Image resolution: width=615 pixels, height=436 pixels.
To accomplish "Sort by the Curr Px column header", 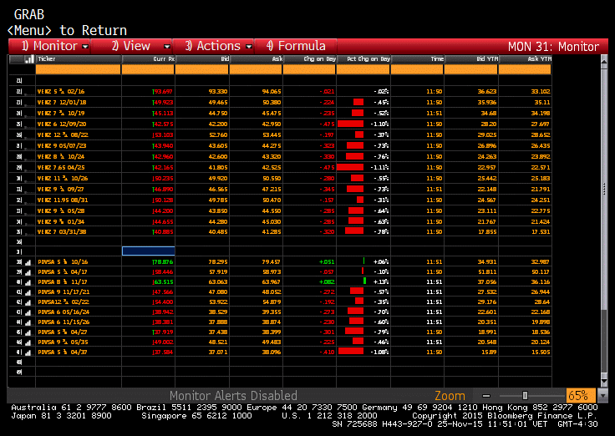I will (x=148, y=59).
